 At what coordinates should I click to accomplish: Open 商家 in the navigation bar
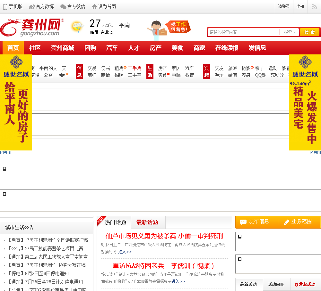[x=199, y=48]
